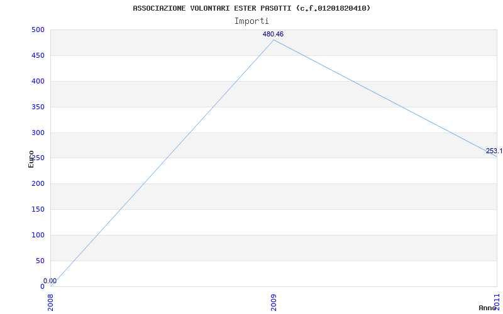Click the Euro y-axis title
The height and width of the screenshot is (314, 503).
click(x=31, y=159)
